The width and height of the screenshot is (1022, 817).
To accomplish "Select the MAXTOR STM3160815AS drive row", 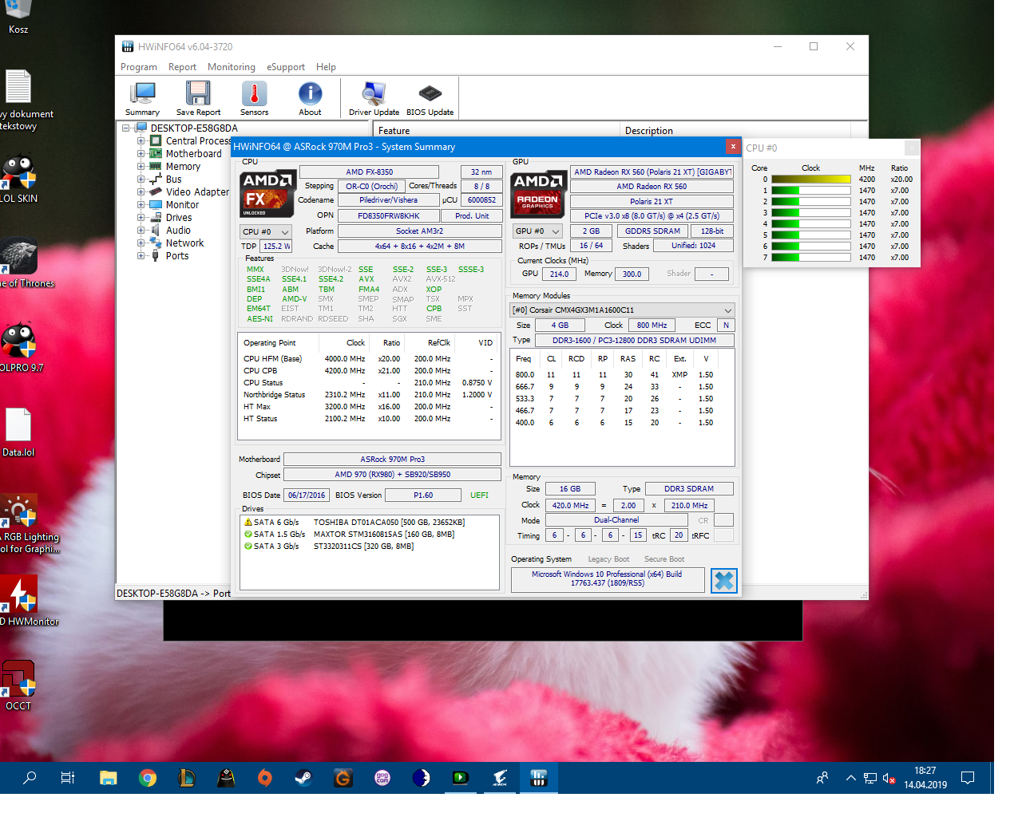I will pos(369,534).
